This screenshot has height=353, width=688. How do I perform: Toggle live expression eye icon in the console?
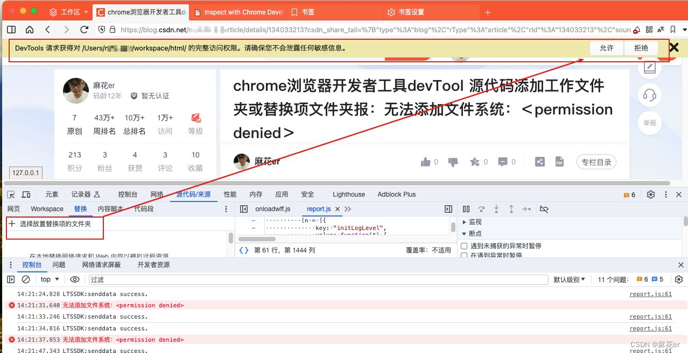click(75, 279)
